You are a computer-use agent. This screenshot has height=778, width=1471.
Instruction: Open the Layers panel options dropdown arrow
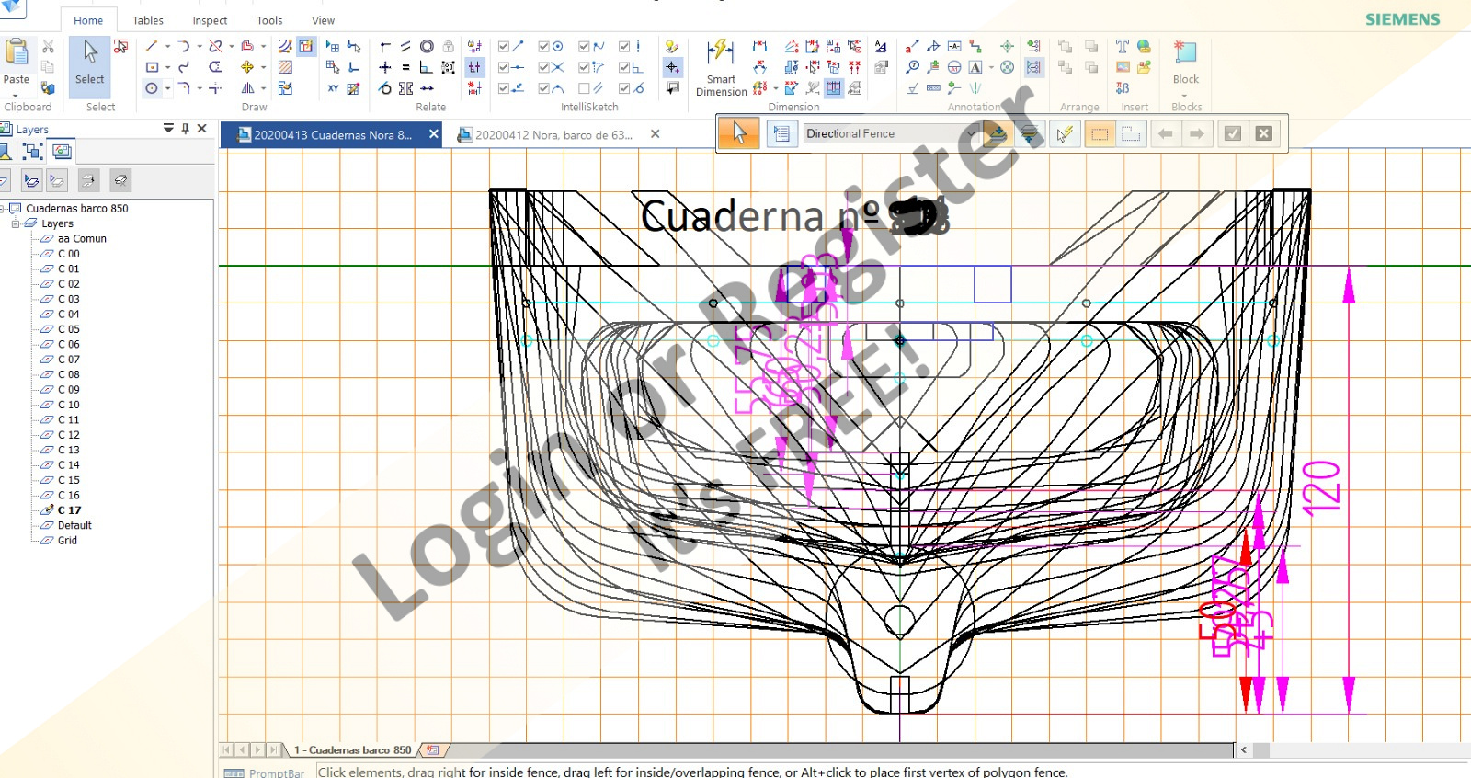168,129
